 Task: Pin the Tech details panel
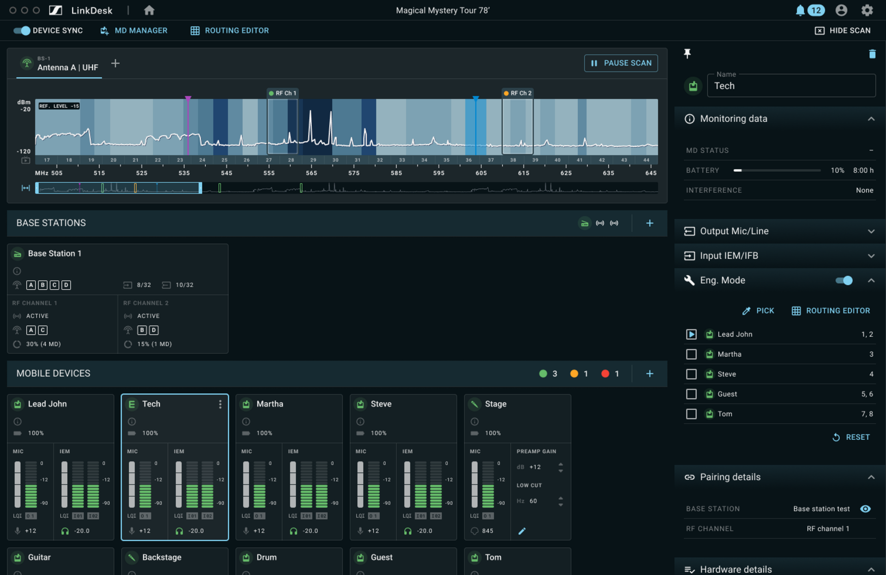pos(687,54)
